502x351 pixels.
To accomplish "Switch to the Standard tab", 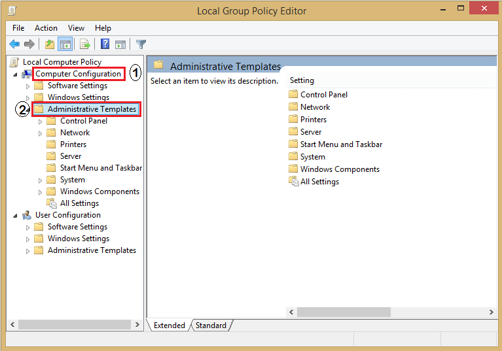I will [x=211, y=325].
